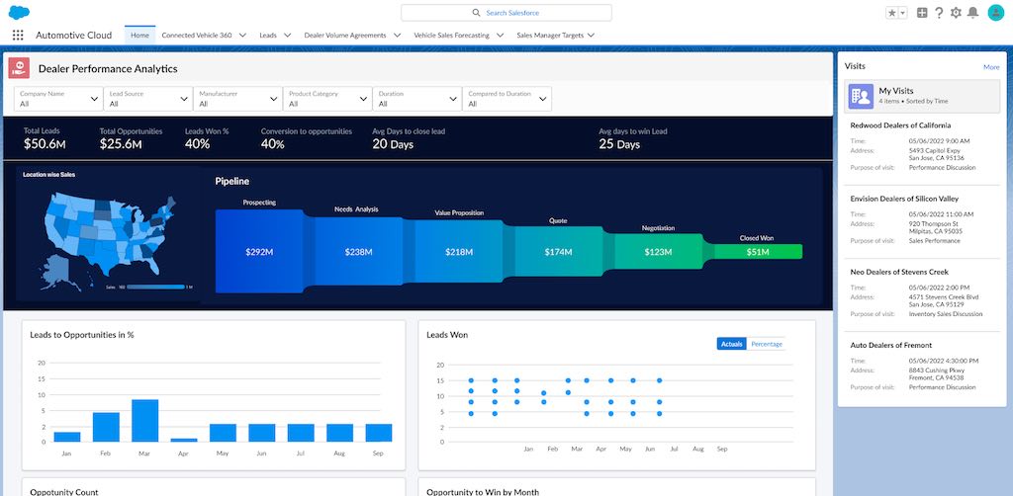Open the Setup gear icon

(956, 13)
